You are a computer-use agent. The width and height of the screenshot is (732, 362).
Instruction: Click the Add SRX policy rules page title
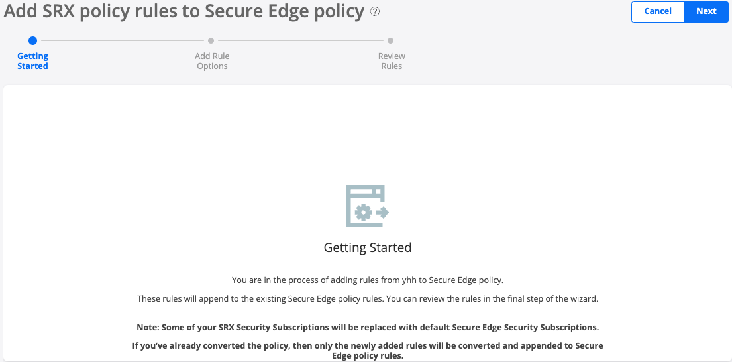click(x=184, y=11)
